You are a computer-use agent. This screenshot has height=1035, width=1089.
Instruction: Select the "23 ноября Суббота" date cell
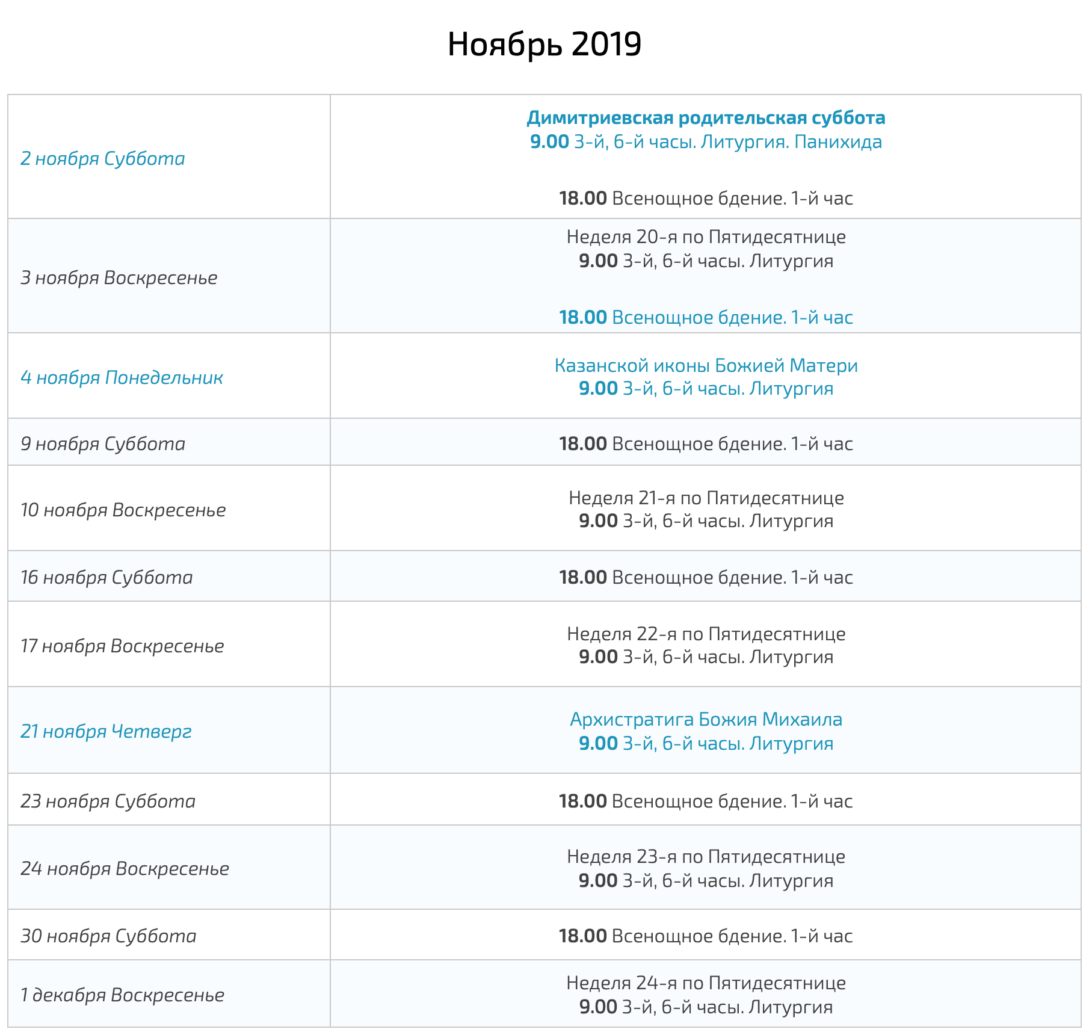[x=108, y=801]
